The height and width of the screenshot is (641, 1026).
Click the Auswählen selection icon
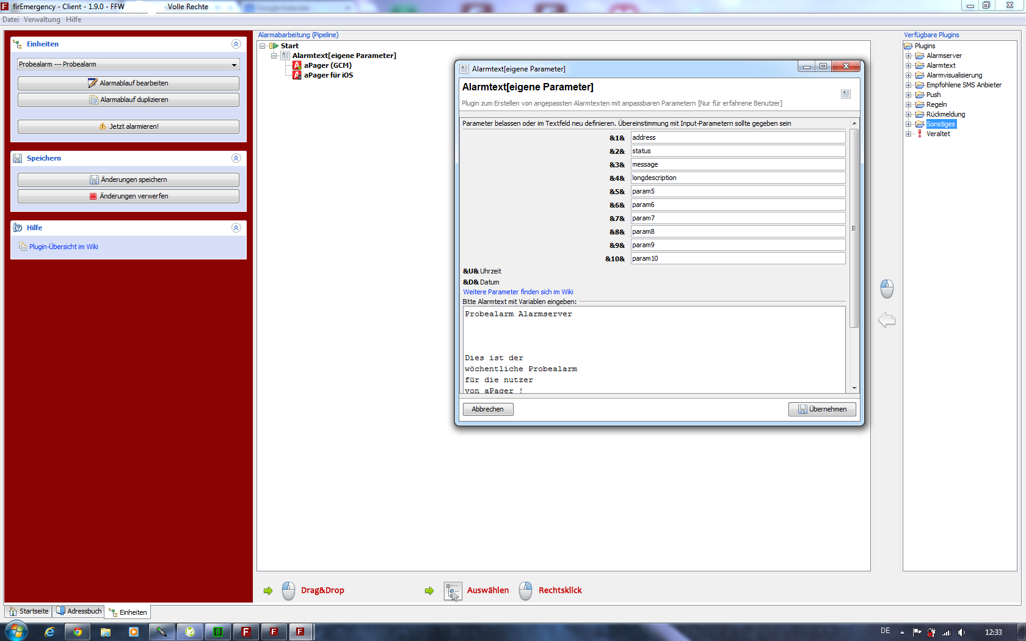[x=453, y=591]
